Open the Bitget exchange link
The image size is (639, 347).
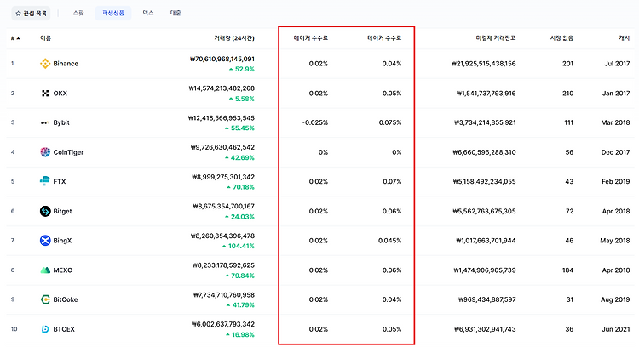coord(62,211)
